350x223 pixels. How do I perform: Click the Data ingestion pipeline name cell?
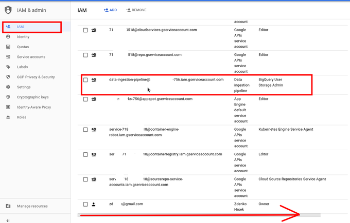coord(242,85)
